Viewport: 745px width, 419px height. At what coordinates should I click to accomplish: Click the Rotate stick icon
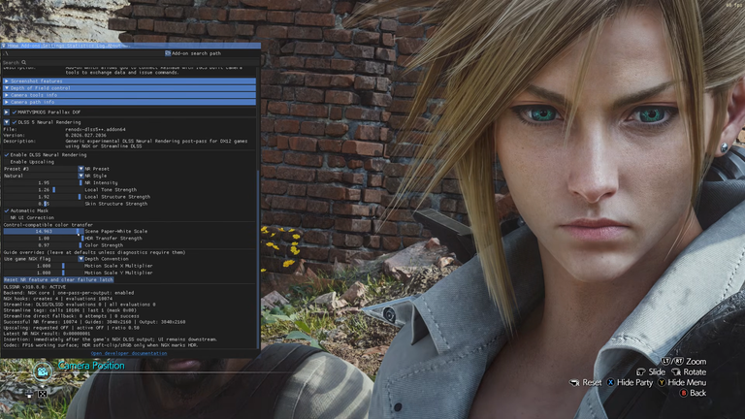click(676, 372)
